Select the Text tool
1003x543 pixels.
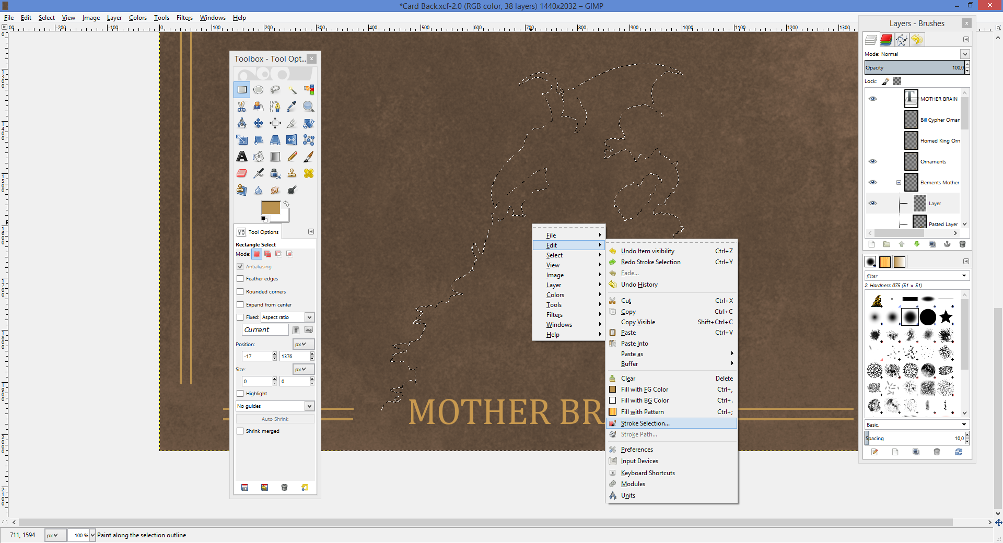point(242,157)
